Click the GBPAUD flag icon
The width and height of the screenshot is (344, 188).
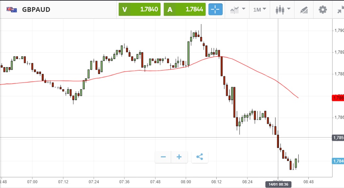pyautogui.click(x=12, y=9)
